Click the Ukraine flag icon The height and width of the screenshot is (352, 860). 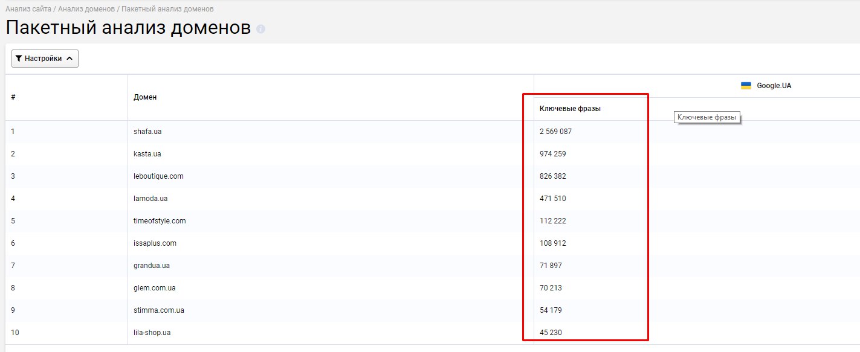746,86
